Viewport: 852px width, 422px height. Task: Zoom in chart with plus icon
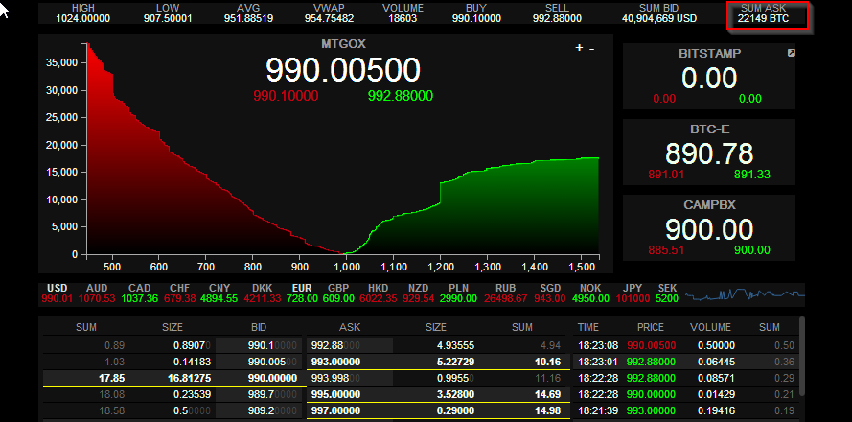(579, 48)
